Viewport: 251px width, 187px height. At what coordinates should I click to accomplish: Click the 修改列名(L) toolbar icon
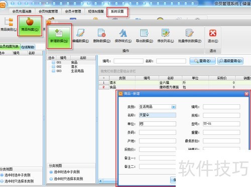(x=166, y=33)
